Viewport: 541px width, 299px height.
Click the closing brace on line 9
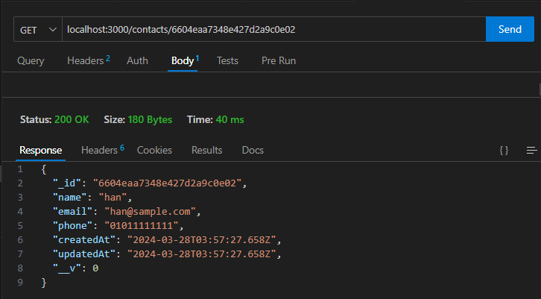tap(44, 283)
